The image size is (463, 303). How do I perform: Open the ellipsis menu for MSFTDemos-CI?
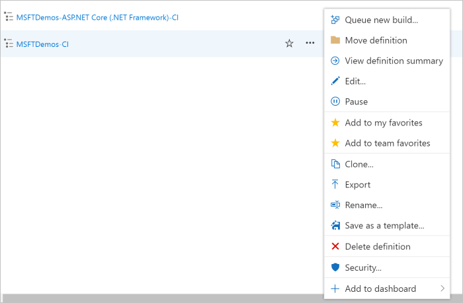(x=310, y=44)
